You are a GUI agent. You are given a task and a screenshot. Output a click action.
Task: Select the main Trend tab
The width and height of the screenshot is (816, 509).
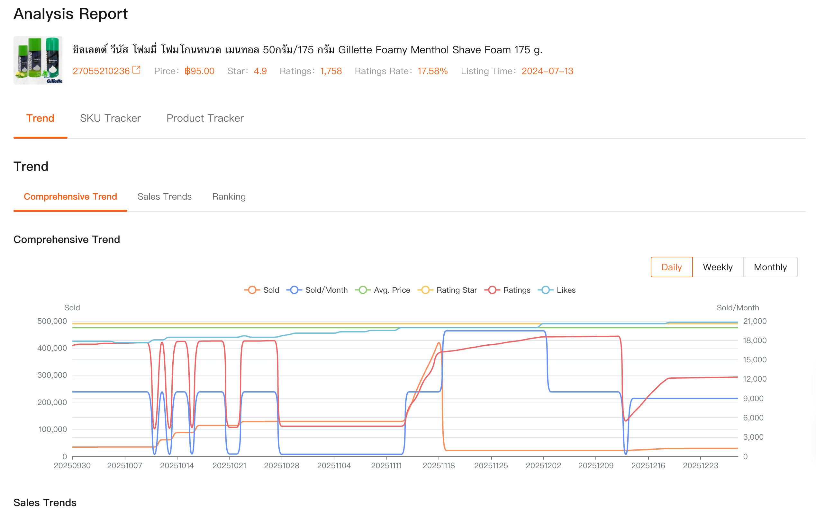pos(40,118)
